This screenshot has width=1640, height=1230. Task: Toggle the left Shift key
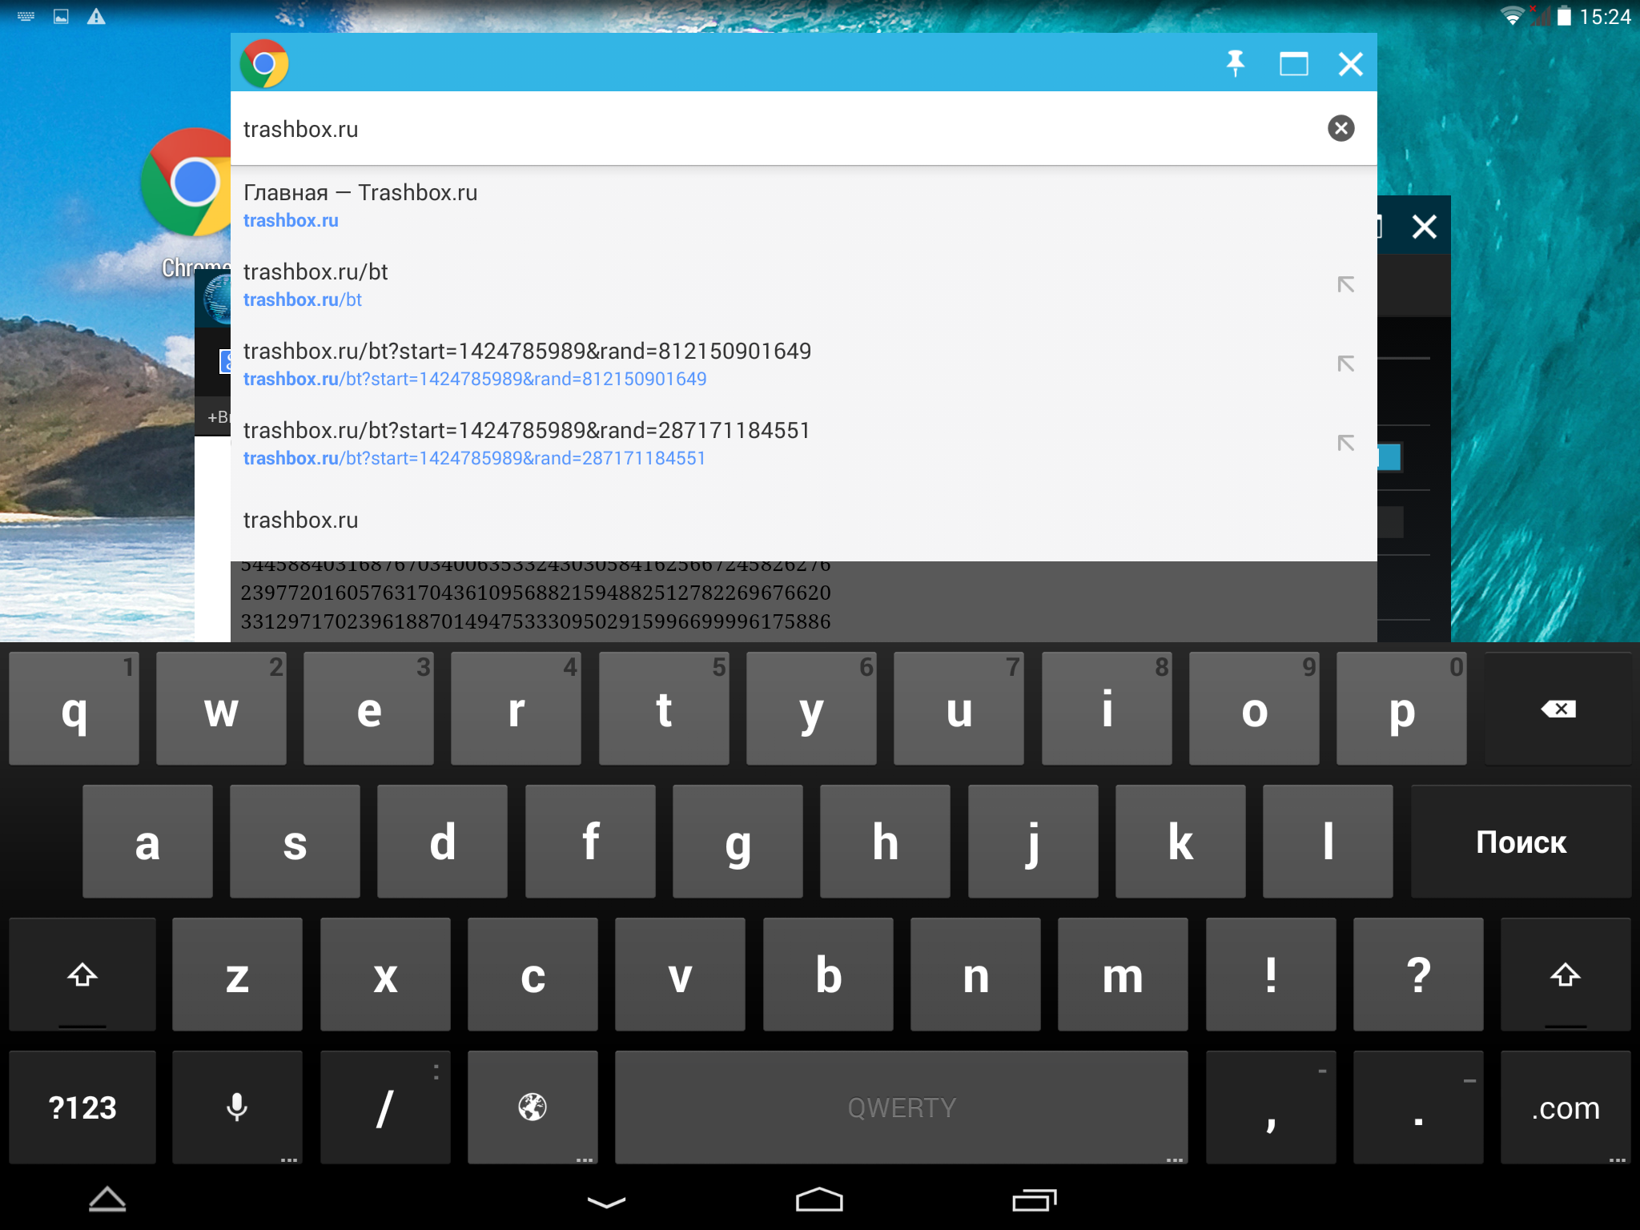[82, 975]
